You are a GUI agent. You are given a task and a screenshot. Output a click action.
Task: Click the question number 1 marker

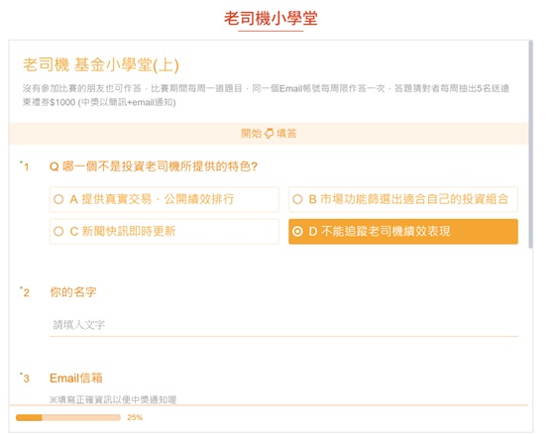click(x=26, y=166)
